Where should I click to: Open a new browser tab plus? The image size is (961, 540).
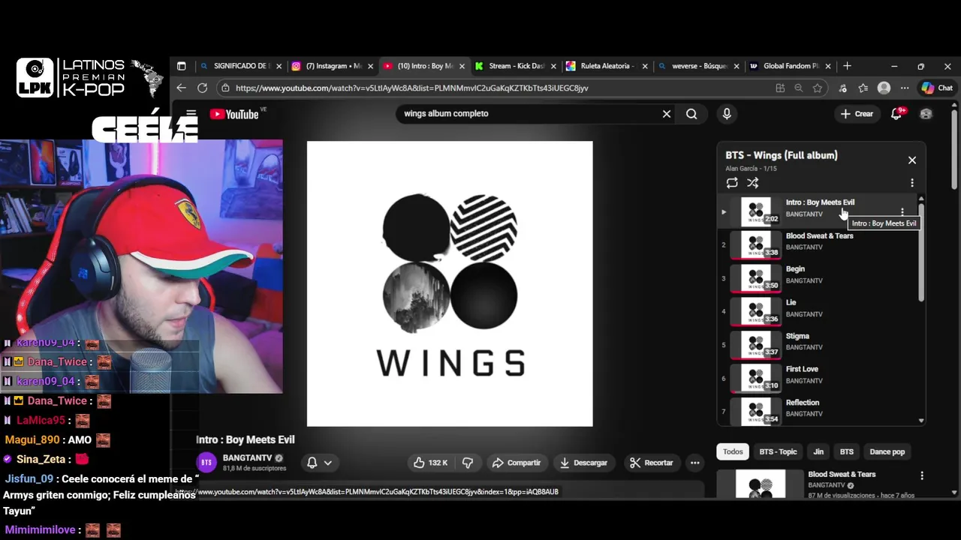click(x=847, y=66)
